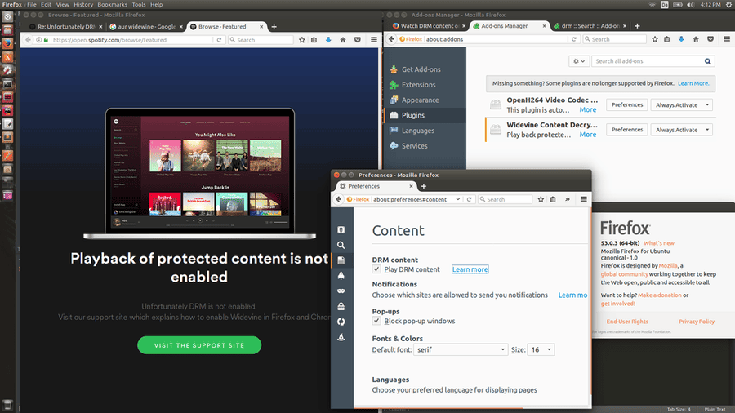This screenshot has height=413, width=735.
Task: Reload the about:addons page
Action: click(574, 39)
